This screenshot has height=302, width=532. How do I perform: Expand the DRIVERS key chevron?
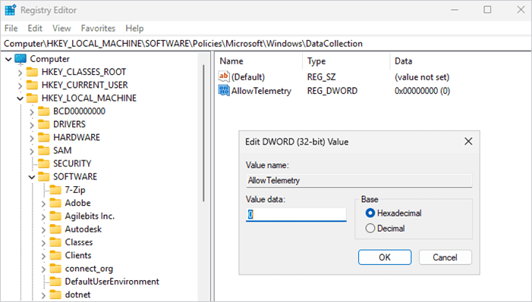tap(32, 125)
